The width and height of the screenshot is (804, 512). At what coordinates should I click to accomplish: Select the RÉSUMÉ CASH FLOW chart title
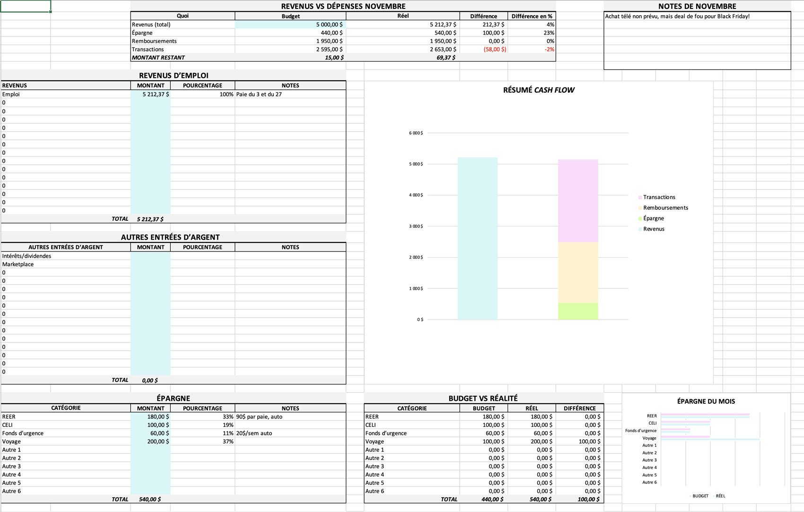pyautogui.click(x=538, y=90)
